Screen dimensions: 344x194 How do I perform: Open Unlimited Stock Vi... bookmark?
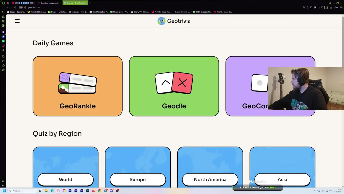pos(37,12)
